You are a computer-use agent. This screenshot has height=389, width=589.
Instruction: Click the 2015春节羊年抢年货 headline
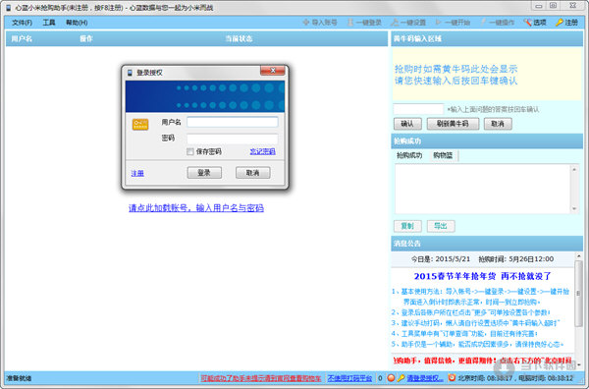(482, 276)
